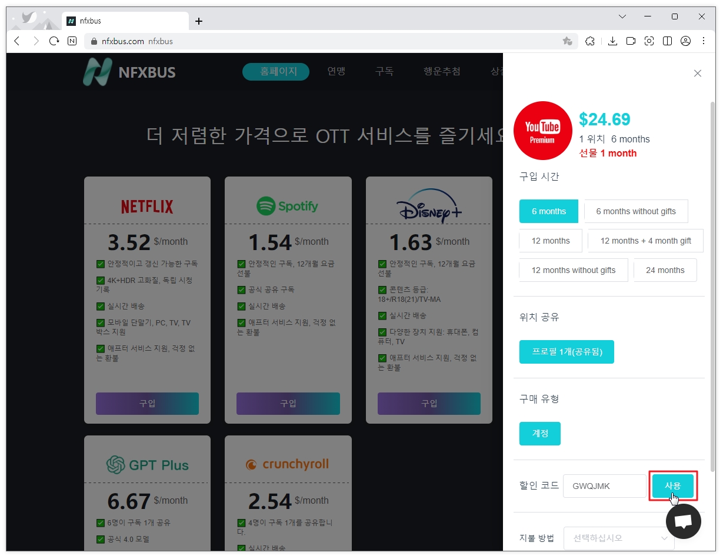Click the GPT Plus logo
This screenshot has width=723, height=559.
pyautogui.click(x=147, y=465)
